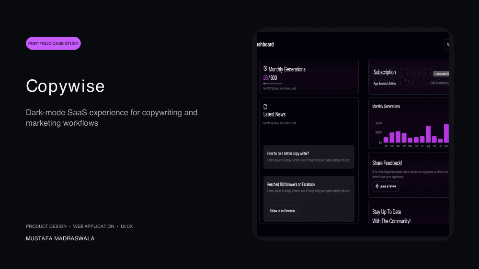Click the sparkle icon in Leave a Review
This screenshot has height=269, width=479.
(377, 186)
